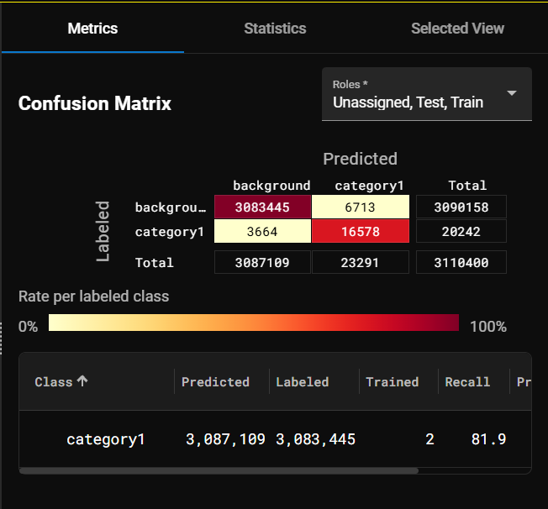Open the Roles dropdown arrow
This screenshot has height=509, width=548.
pos(512,93)
